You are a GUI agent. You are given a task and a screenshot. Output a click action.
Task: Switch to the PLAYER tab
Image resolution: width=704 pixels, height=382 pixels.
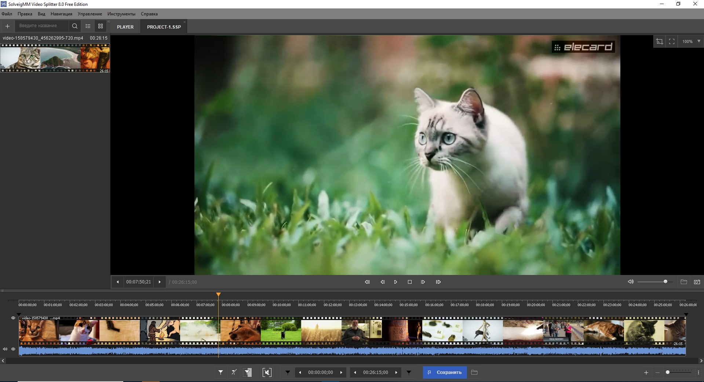click(125, 27)
